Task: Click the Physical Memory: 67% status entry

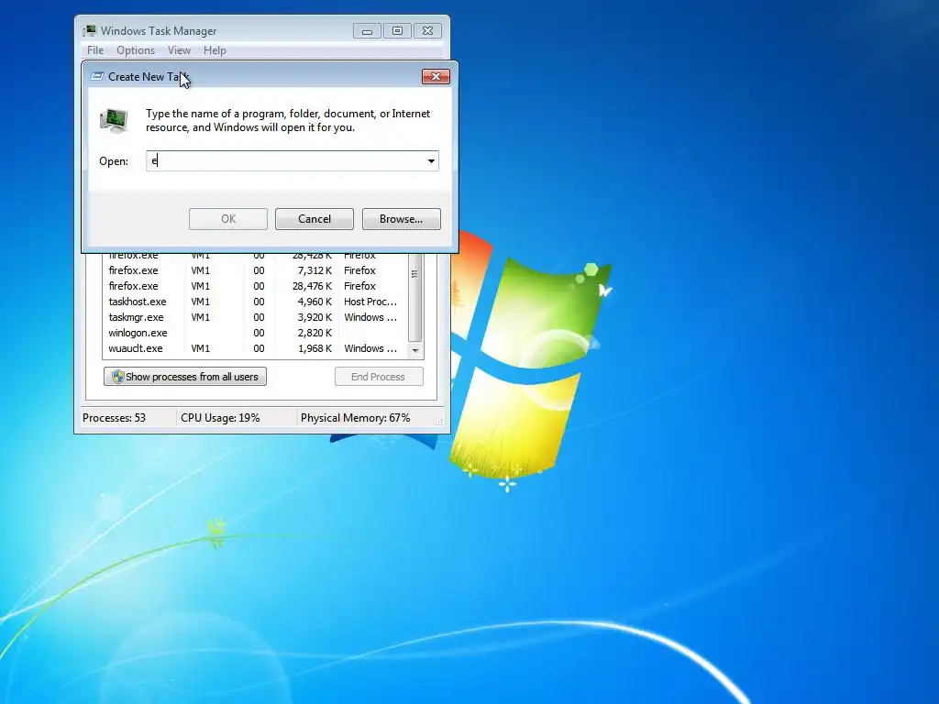Action: [x=355, y=418]
